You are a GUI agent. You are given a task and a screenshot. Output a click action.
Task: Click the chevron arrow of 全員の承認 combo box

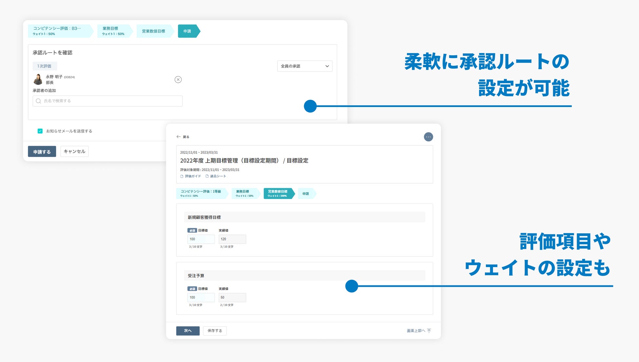pos(327,66)
